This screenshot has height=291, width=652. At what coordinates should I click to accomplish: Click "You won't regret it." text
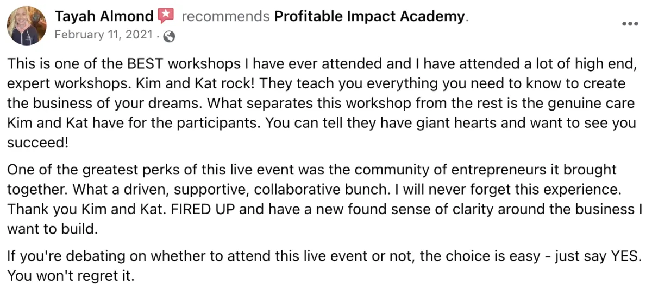(70, 276)
